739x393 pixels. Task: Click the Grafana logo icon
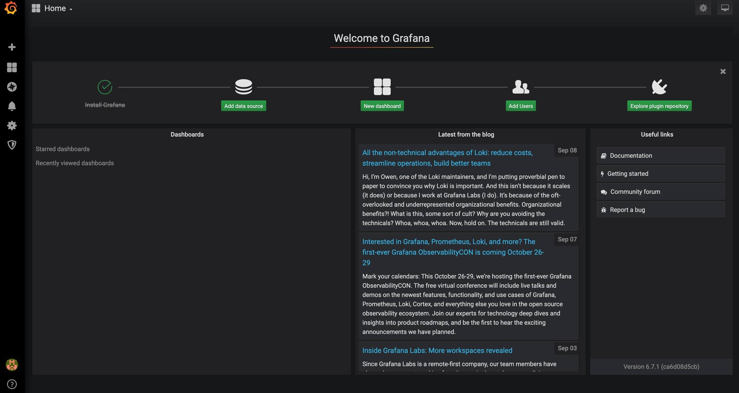click(11, 8)
